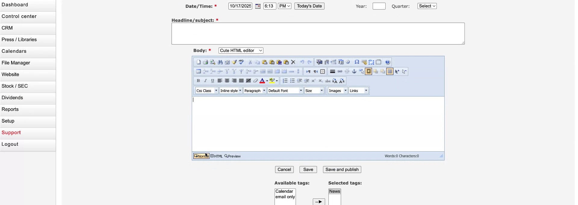The width and height of the screenshot is (578, 205).
Task: Click the insert date calendar-page icon in toolbar
Action: coord(341,62)
